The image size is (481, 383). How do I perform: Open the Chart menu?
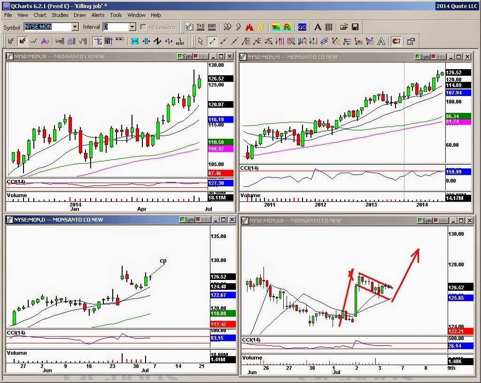tap(39, 15)
